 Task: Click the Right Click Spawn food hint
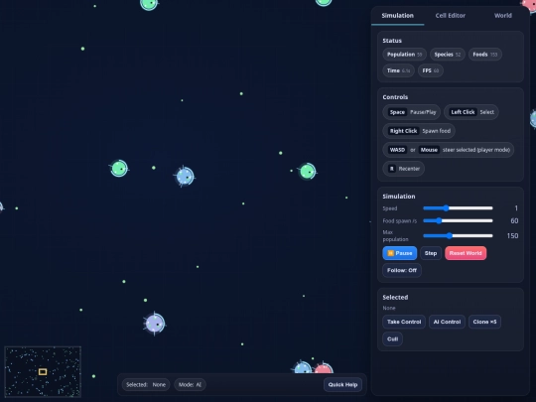click(x=419, y=131)
